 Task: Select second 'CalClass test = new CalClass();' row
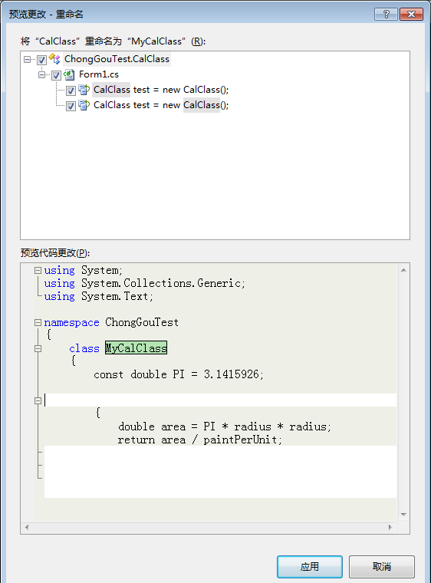(161, 105)
